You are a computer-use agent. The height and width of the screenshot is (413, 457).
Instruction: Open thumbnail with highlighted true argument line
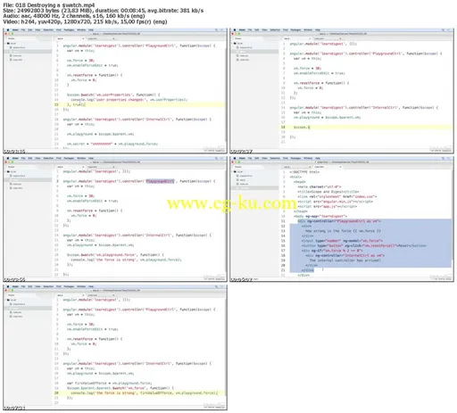[x=115, y=91]
